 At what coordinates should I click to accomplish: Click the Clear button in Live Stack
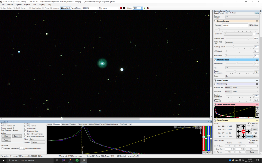coord(6,136)
